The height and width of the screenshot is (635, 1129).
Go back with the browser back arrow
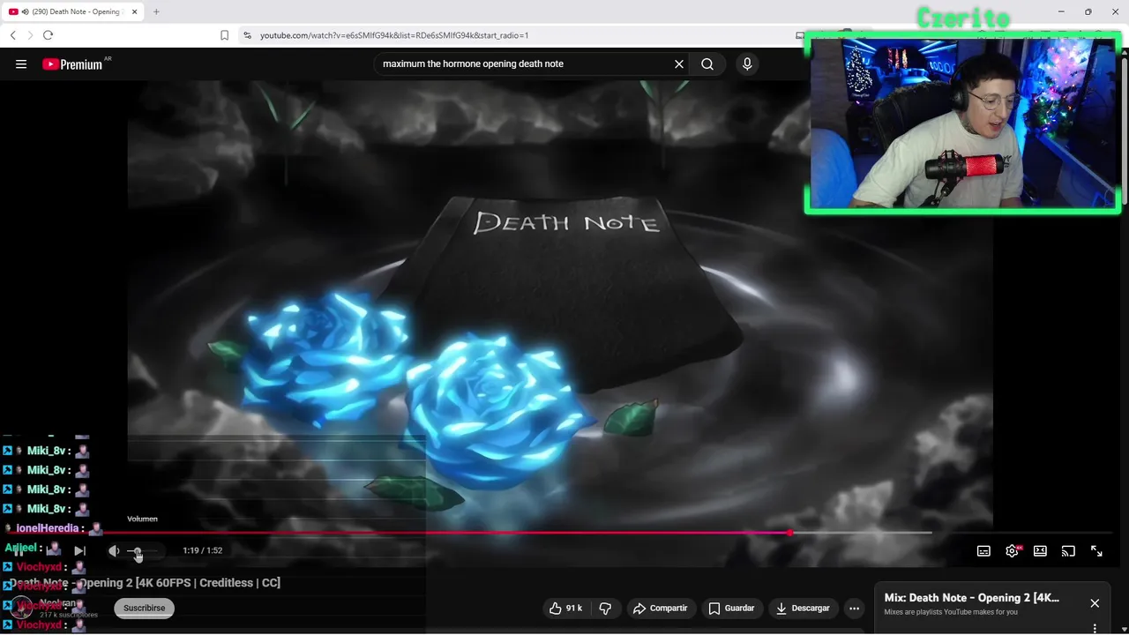click(x=12, y=35)
